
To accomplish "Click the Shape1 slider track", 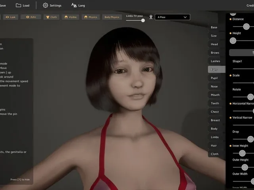I will pyautogui.click(x=243, y=69).
